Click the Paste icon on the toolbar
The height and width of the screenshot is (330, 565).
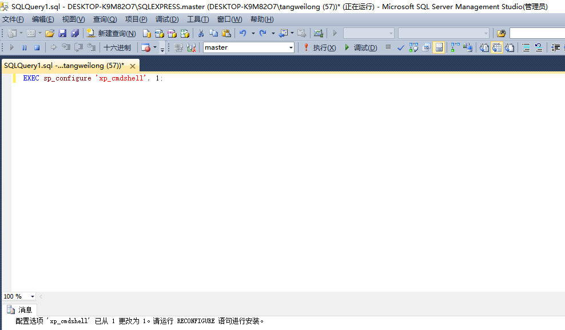click(226, 33)
